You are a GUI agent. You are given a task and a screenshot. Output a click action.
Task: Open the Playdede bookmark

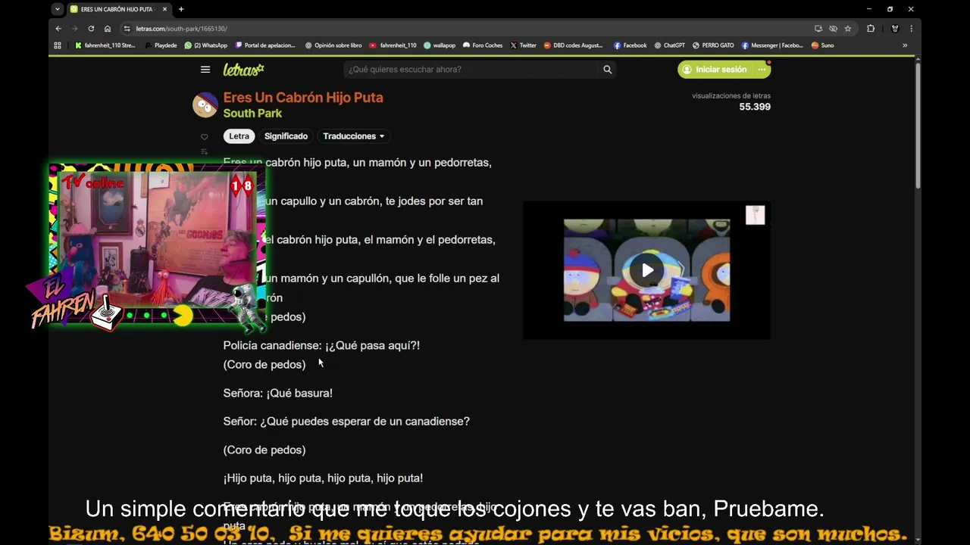[161, 45]
